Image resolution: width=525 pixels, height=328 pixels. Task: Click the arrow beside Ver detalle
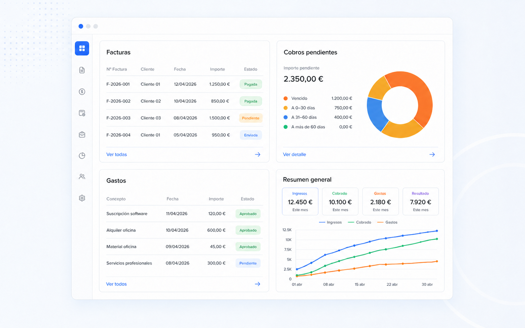pyautogui.click(x=432, y=154)
